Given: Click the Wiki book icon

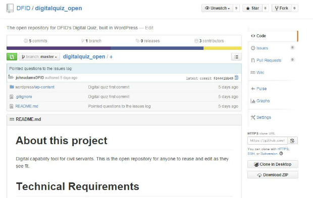Looking at the screenshot, I should click(253, 73).
